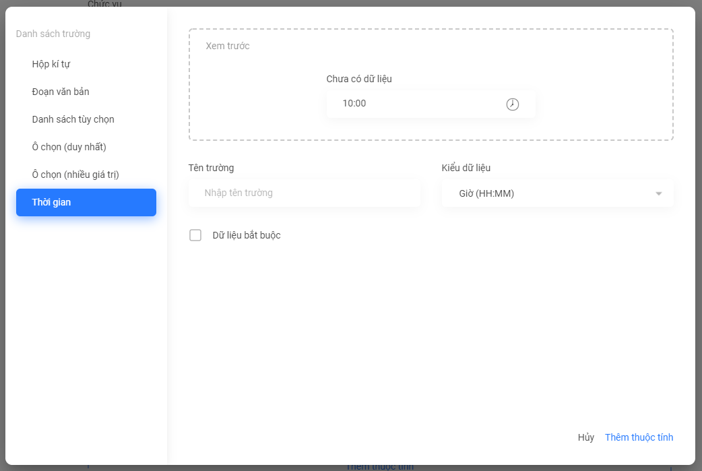Viewport: 702px width, 471px height.
Task: Click the 10:00 preview time field
Action: 430,104
